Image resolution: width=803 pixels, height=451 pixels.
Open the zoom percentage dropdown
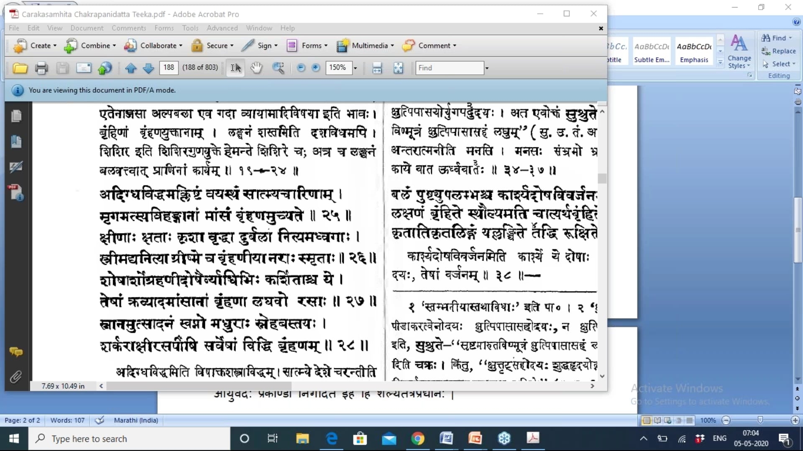coord(355,68)
